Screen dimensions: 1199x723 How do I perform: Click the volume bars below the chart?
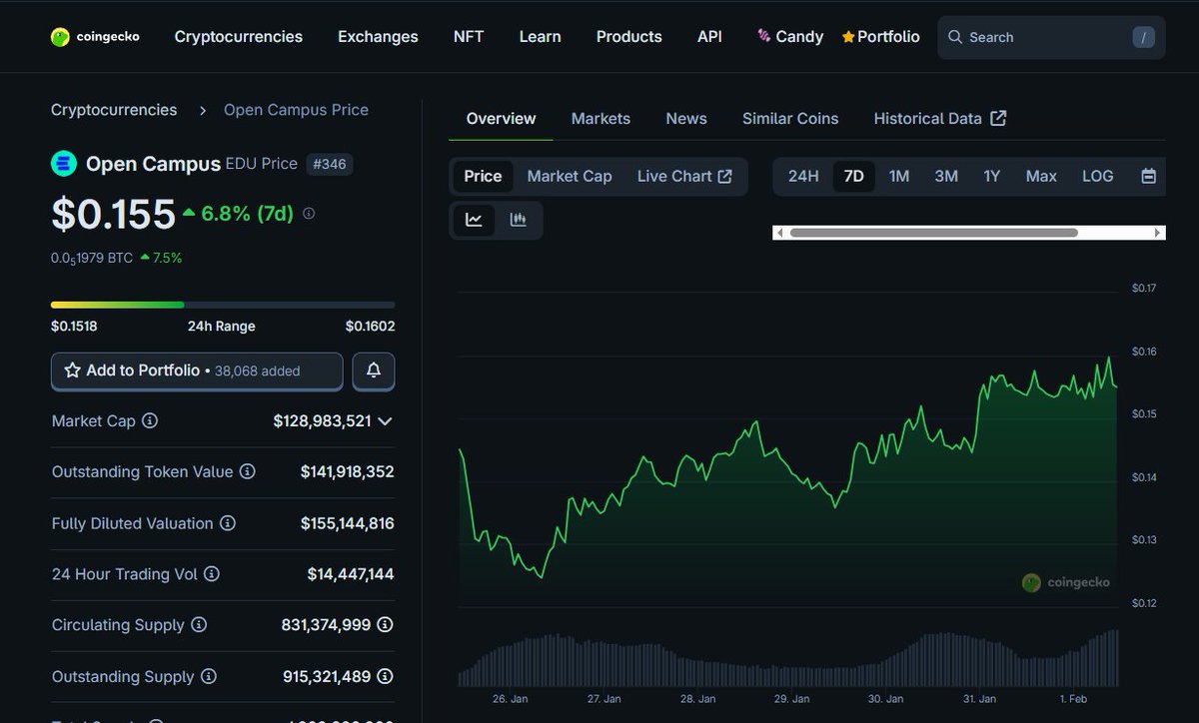(x=788, y=659)
